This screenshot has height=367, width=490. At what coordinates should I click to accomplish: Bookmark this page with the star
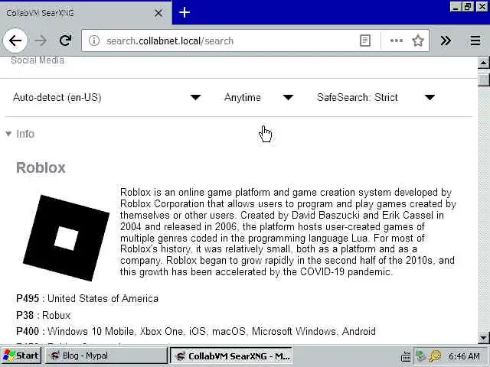coord(418,41)
